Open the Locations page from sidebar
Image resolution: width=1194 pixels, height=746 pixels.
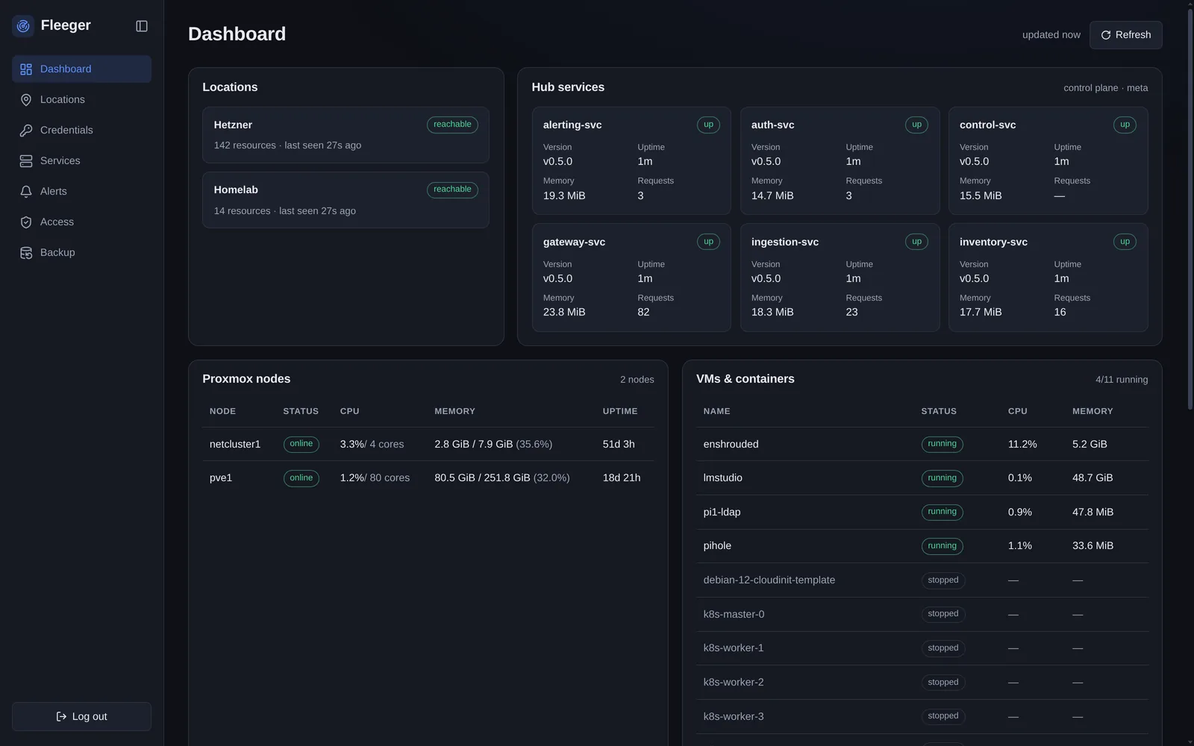[81, 100]
